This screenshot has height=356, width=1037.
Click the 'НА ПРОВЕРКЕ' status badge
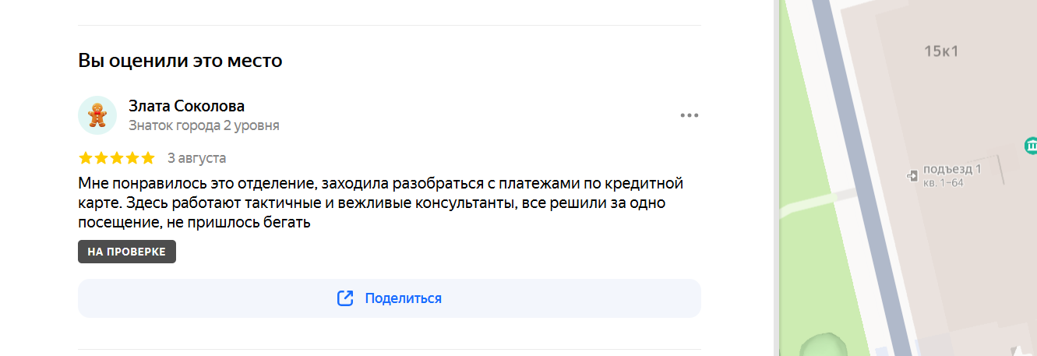click(127, 252)
